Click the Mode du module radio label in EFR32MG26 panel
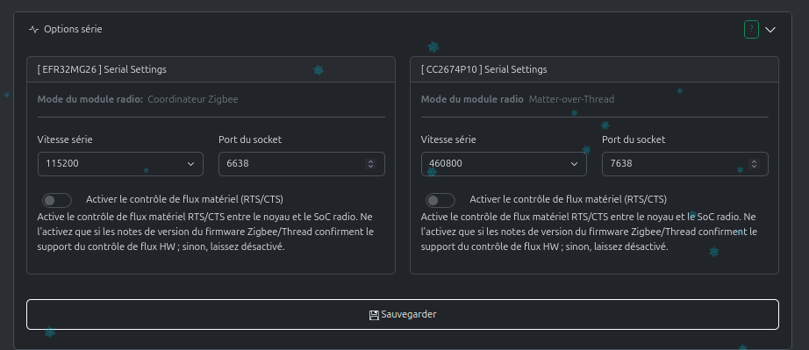The image size is (809, 350). point(89,99)
